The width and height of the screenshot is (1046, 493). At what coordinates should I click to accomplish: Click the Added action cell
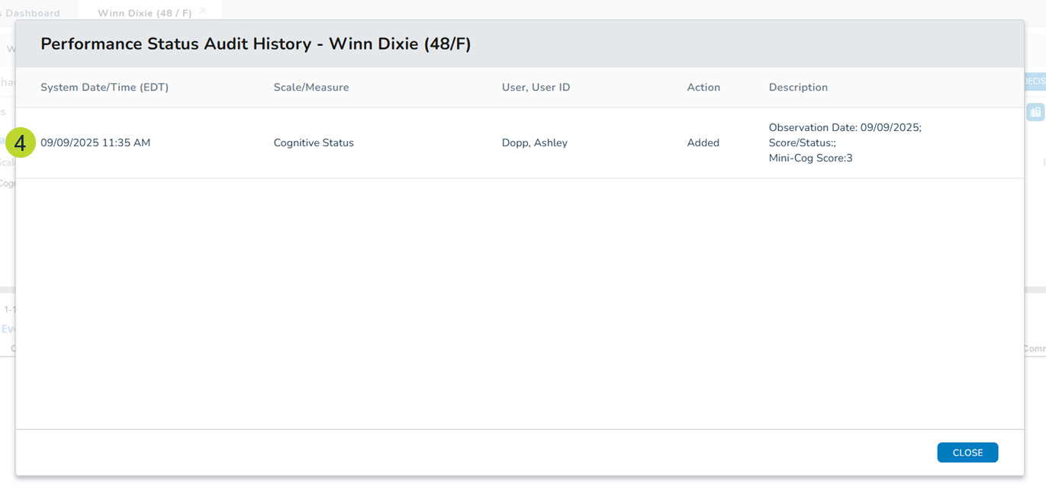point(703,143)
